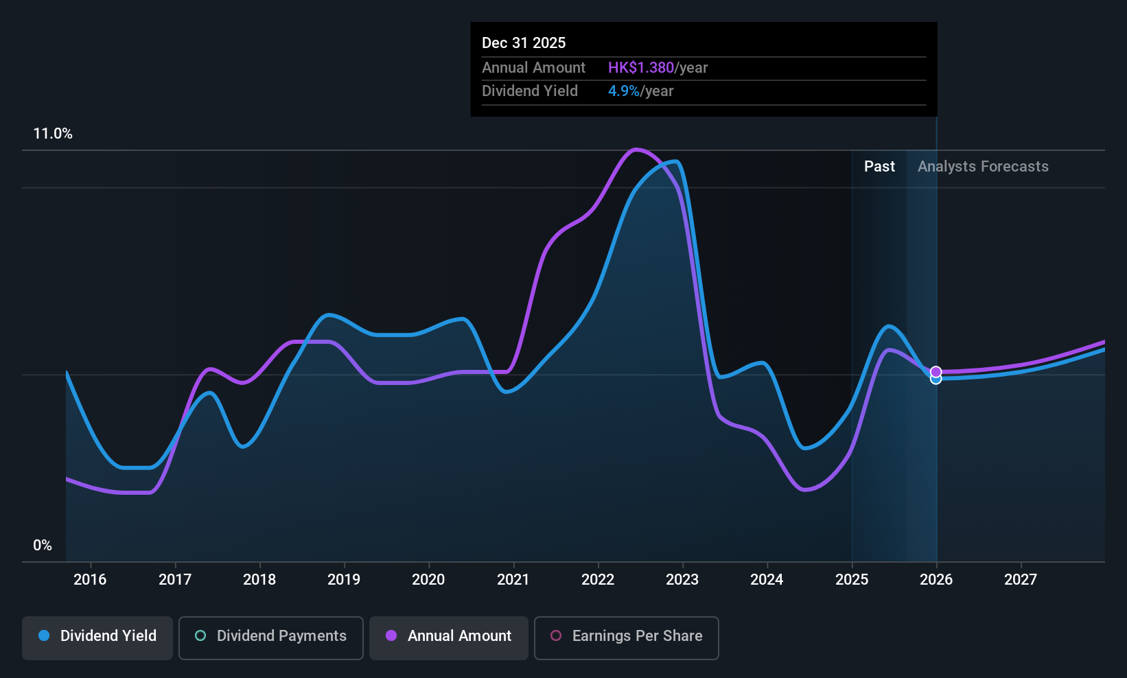Click the 2019 x-axis label
The width and height of the screenshot is (1127, 678).
click(x=344, y=580)
